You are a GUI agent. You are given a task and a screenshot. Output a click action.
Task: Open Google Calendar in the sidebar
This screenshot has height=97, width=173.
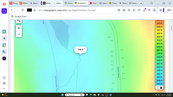pos(4,45)
